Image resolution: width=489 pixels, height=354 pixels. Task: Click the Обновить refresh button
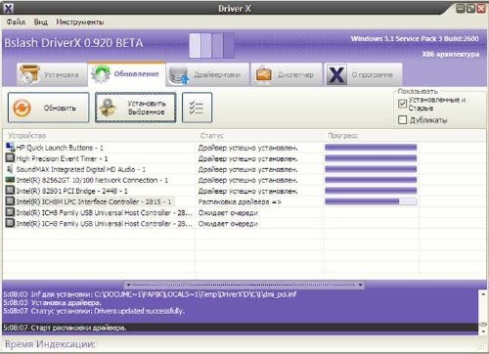click(48, 108)
